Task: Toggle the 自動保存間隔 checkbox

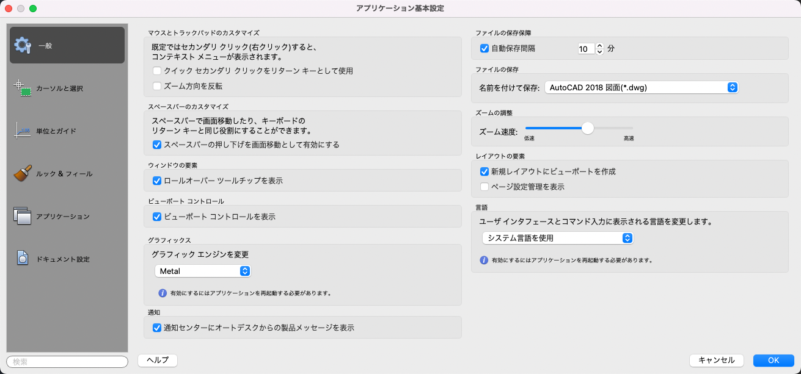Action: pos(485,48)
